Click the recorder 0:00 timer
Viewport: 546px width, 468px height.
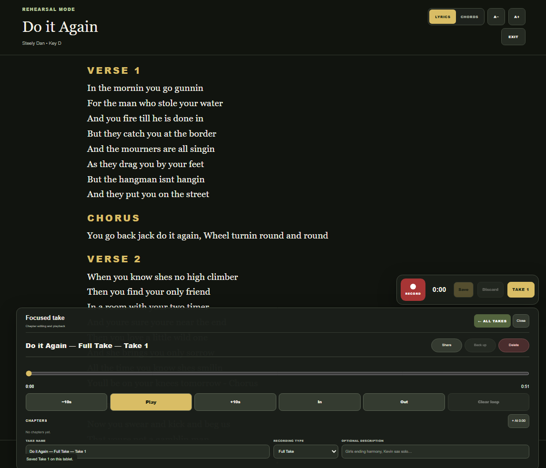(x=439, y=289)
